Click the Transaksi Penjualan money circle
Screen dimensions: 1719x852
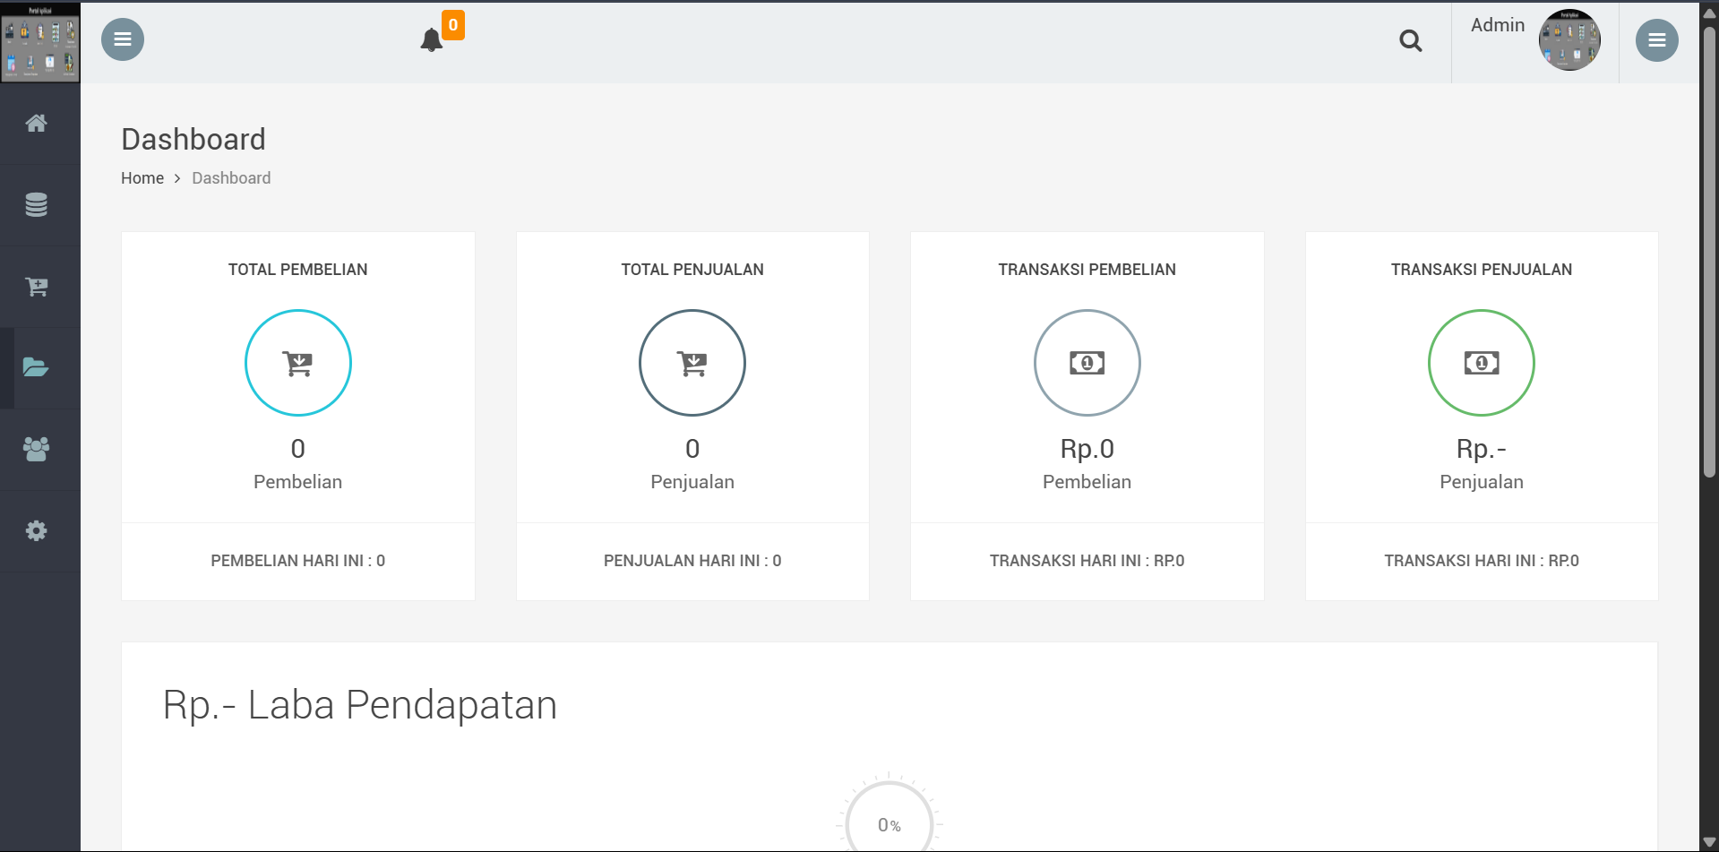pyautogui.click(x=1482, y=363)
